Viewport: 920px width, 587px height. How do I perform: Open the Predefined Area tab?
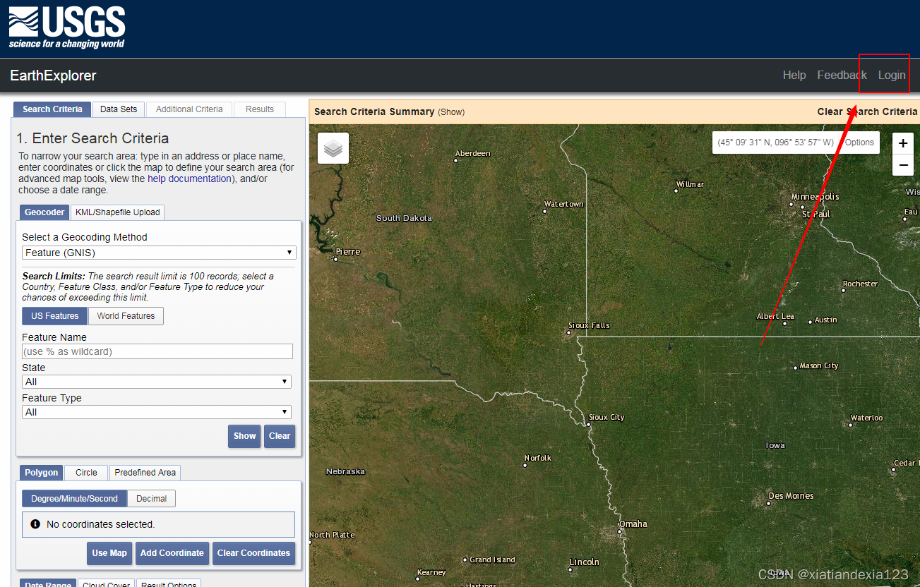point(145,473)
